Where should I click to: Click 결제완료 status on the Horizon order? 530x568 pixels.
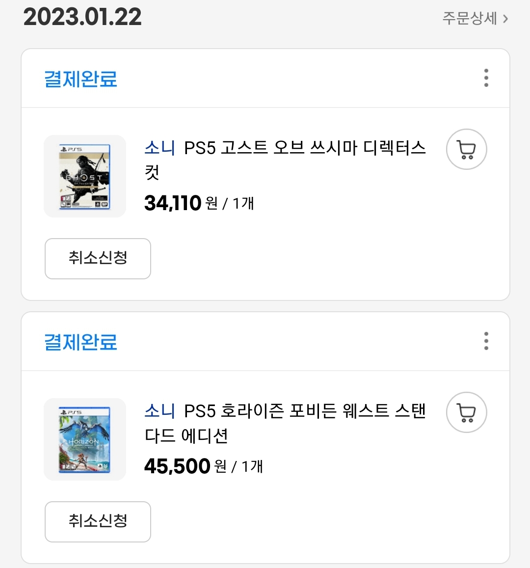[x=81, y=342]
